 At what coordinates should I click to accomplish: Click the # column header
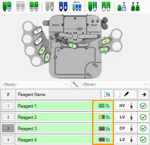click(x=8, y=94)
